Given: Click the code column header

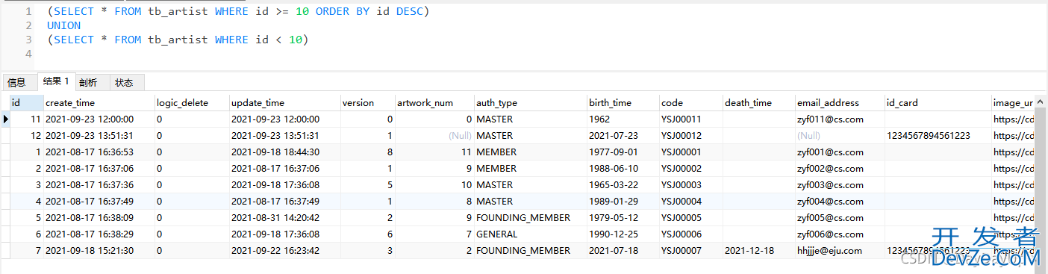Looking at the screenshot, I should [x=690, y=103].
